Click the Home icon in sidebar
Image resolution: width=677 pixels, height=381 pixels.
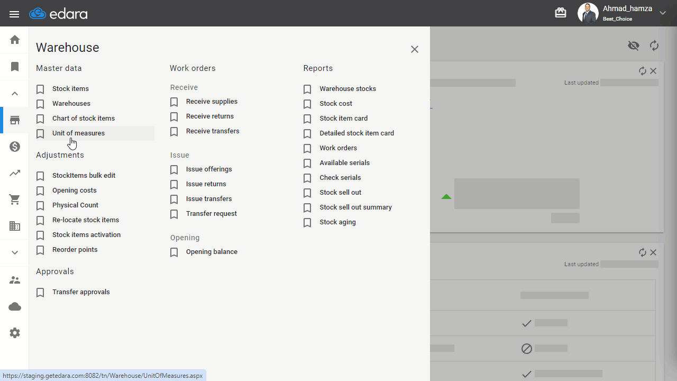[x=15, y=40]
